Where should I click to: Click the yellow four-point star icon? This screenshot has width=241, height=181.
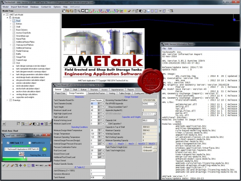(25, 165)
